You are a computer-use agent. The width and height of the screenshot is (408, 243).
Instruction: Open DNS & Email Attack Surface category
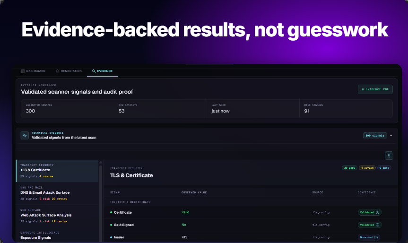57,193
